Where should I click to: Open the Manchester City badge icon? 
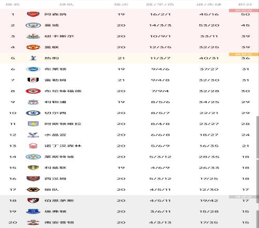(x=33, y=25)
